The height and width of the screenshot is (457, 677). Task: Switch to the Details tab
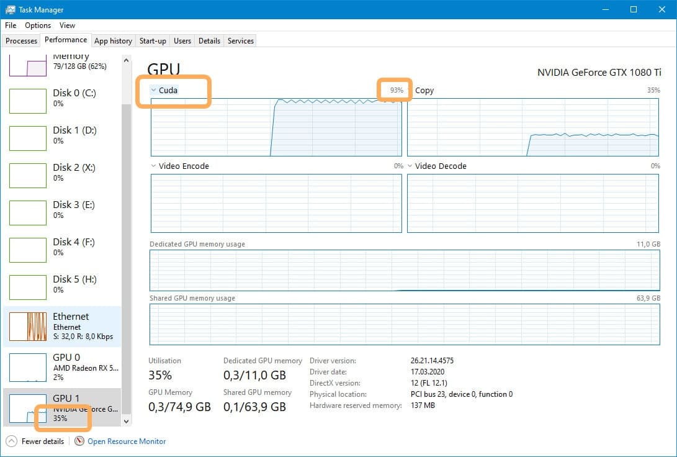[209, 40]
